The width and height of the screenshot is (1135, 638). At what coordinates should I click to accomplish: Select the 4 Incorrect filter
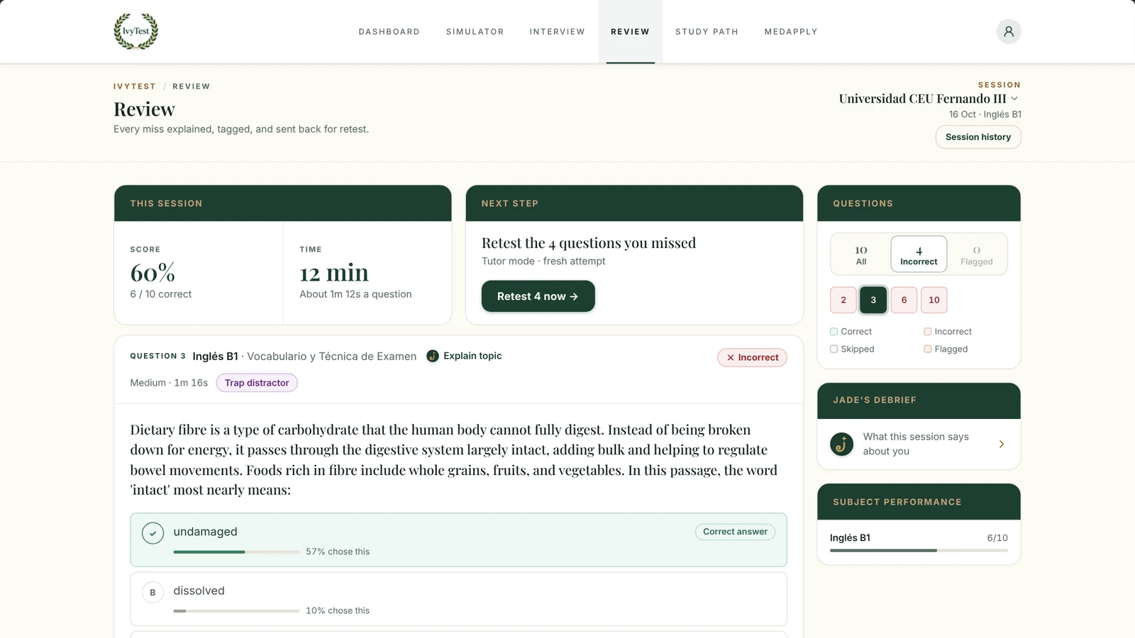919,254
